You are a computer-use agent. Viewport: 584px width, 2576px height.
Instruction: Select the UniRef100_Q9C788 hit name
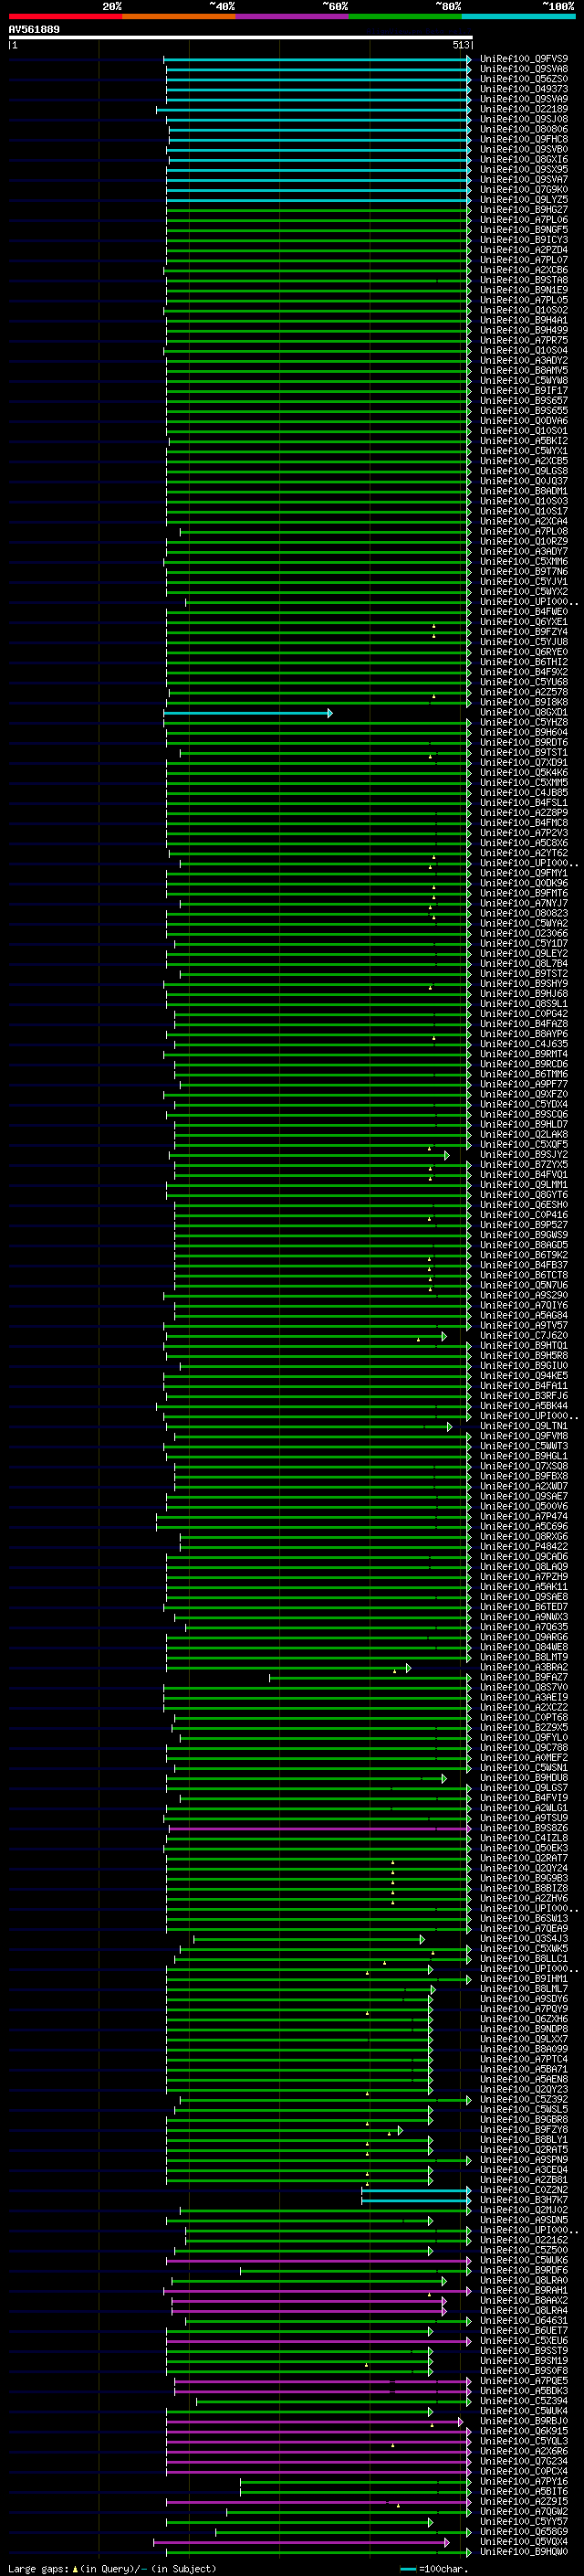click(524, 1748)
